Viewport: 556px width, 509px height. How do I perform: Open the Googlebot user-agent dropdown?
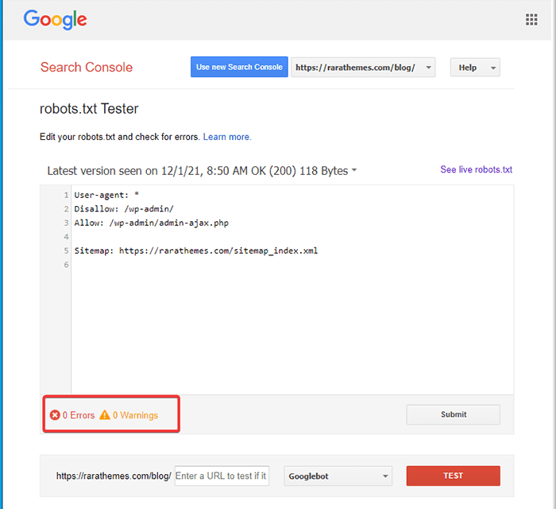[x=338, y=476]
